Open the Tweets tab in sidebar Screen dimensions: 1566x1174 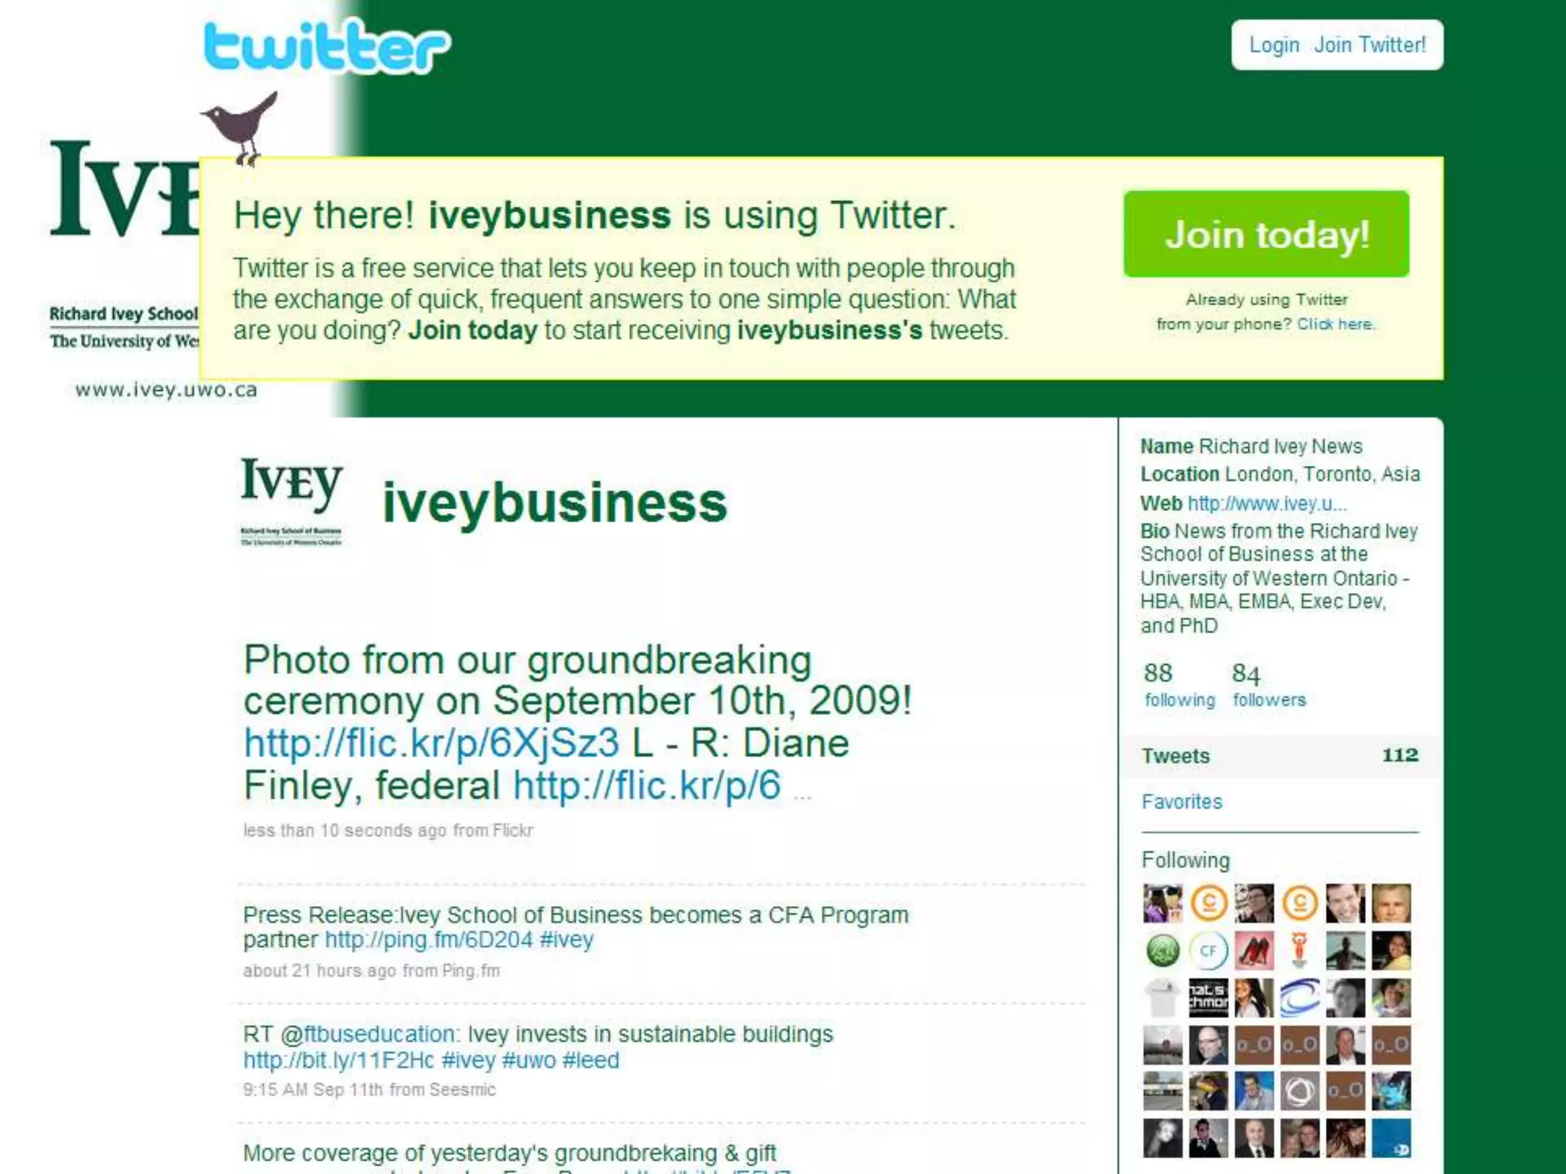[1280, 756]
